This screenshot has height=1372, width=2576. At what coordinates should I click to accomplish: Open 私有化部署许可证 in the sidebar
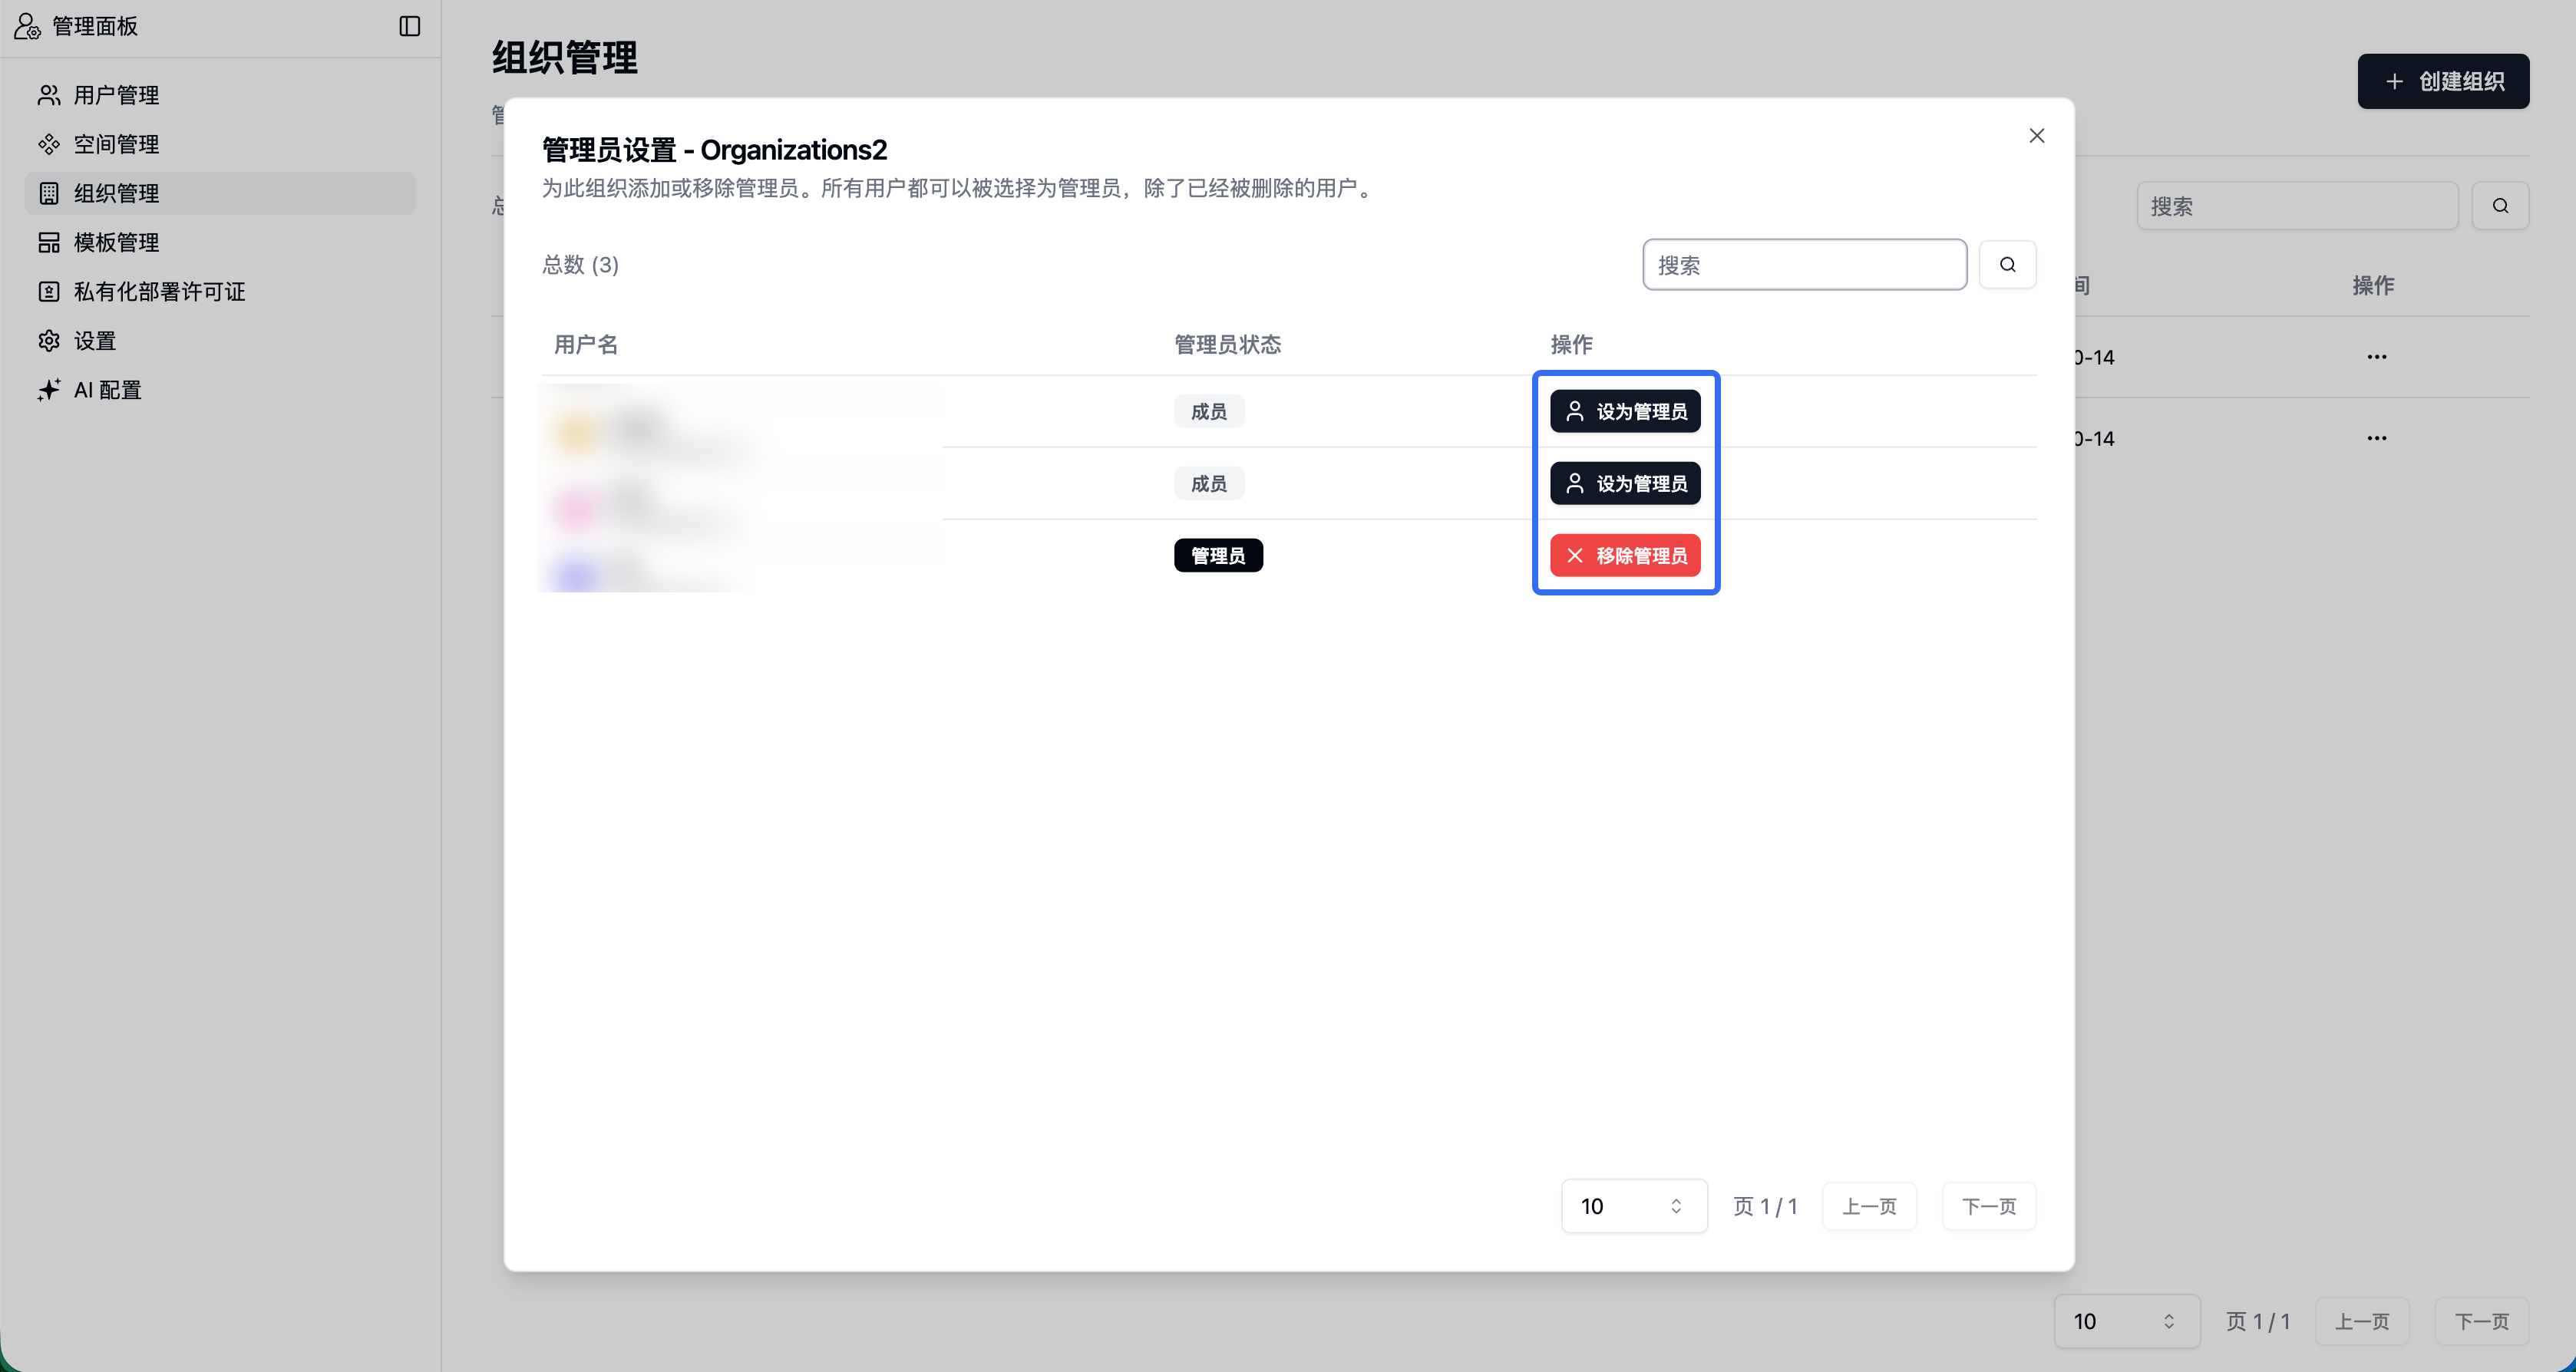(159, 292)
